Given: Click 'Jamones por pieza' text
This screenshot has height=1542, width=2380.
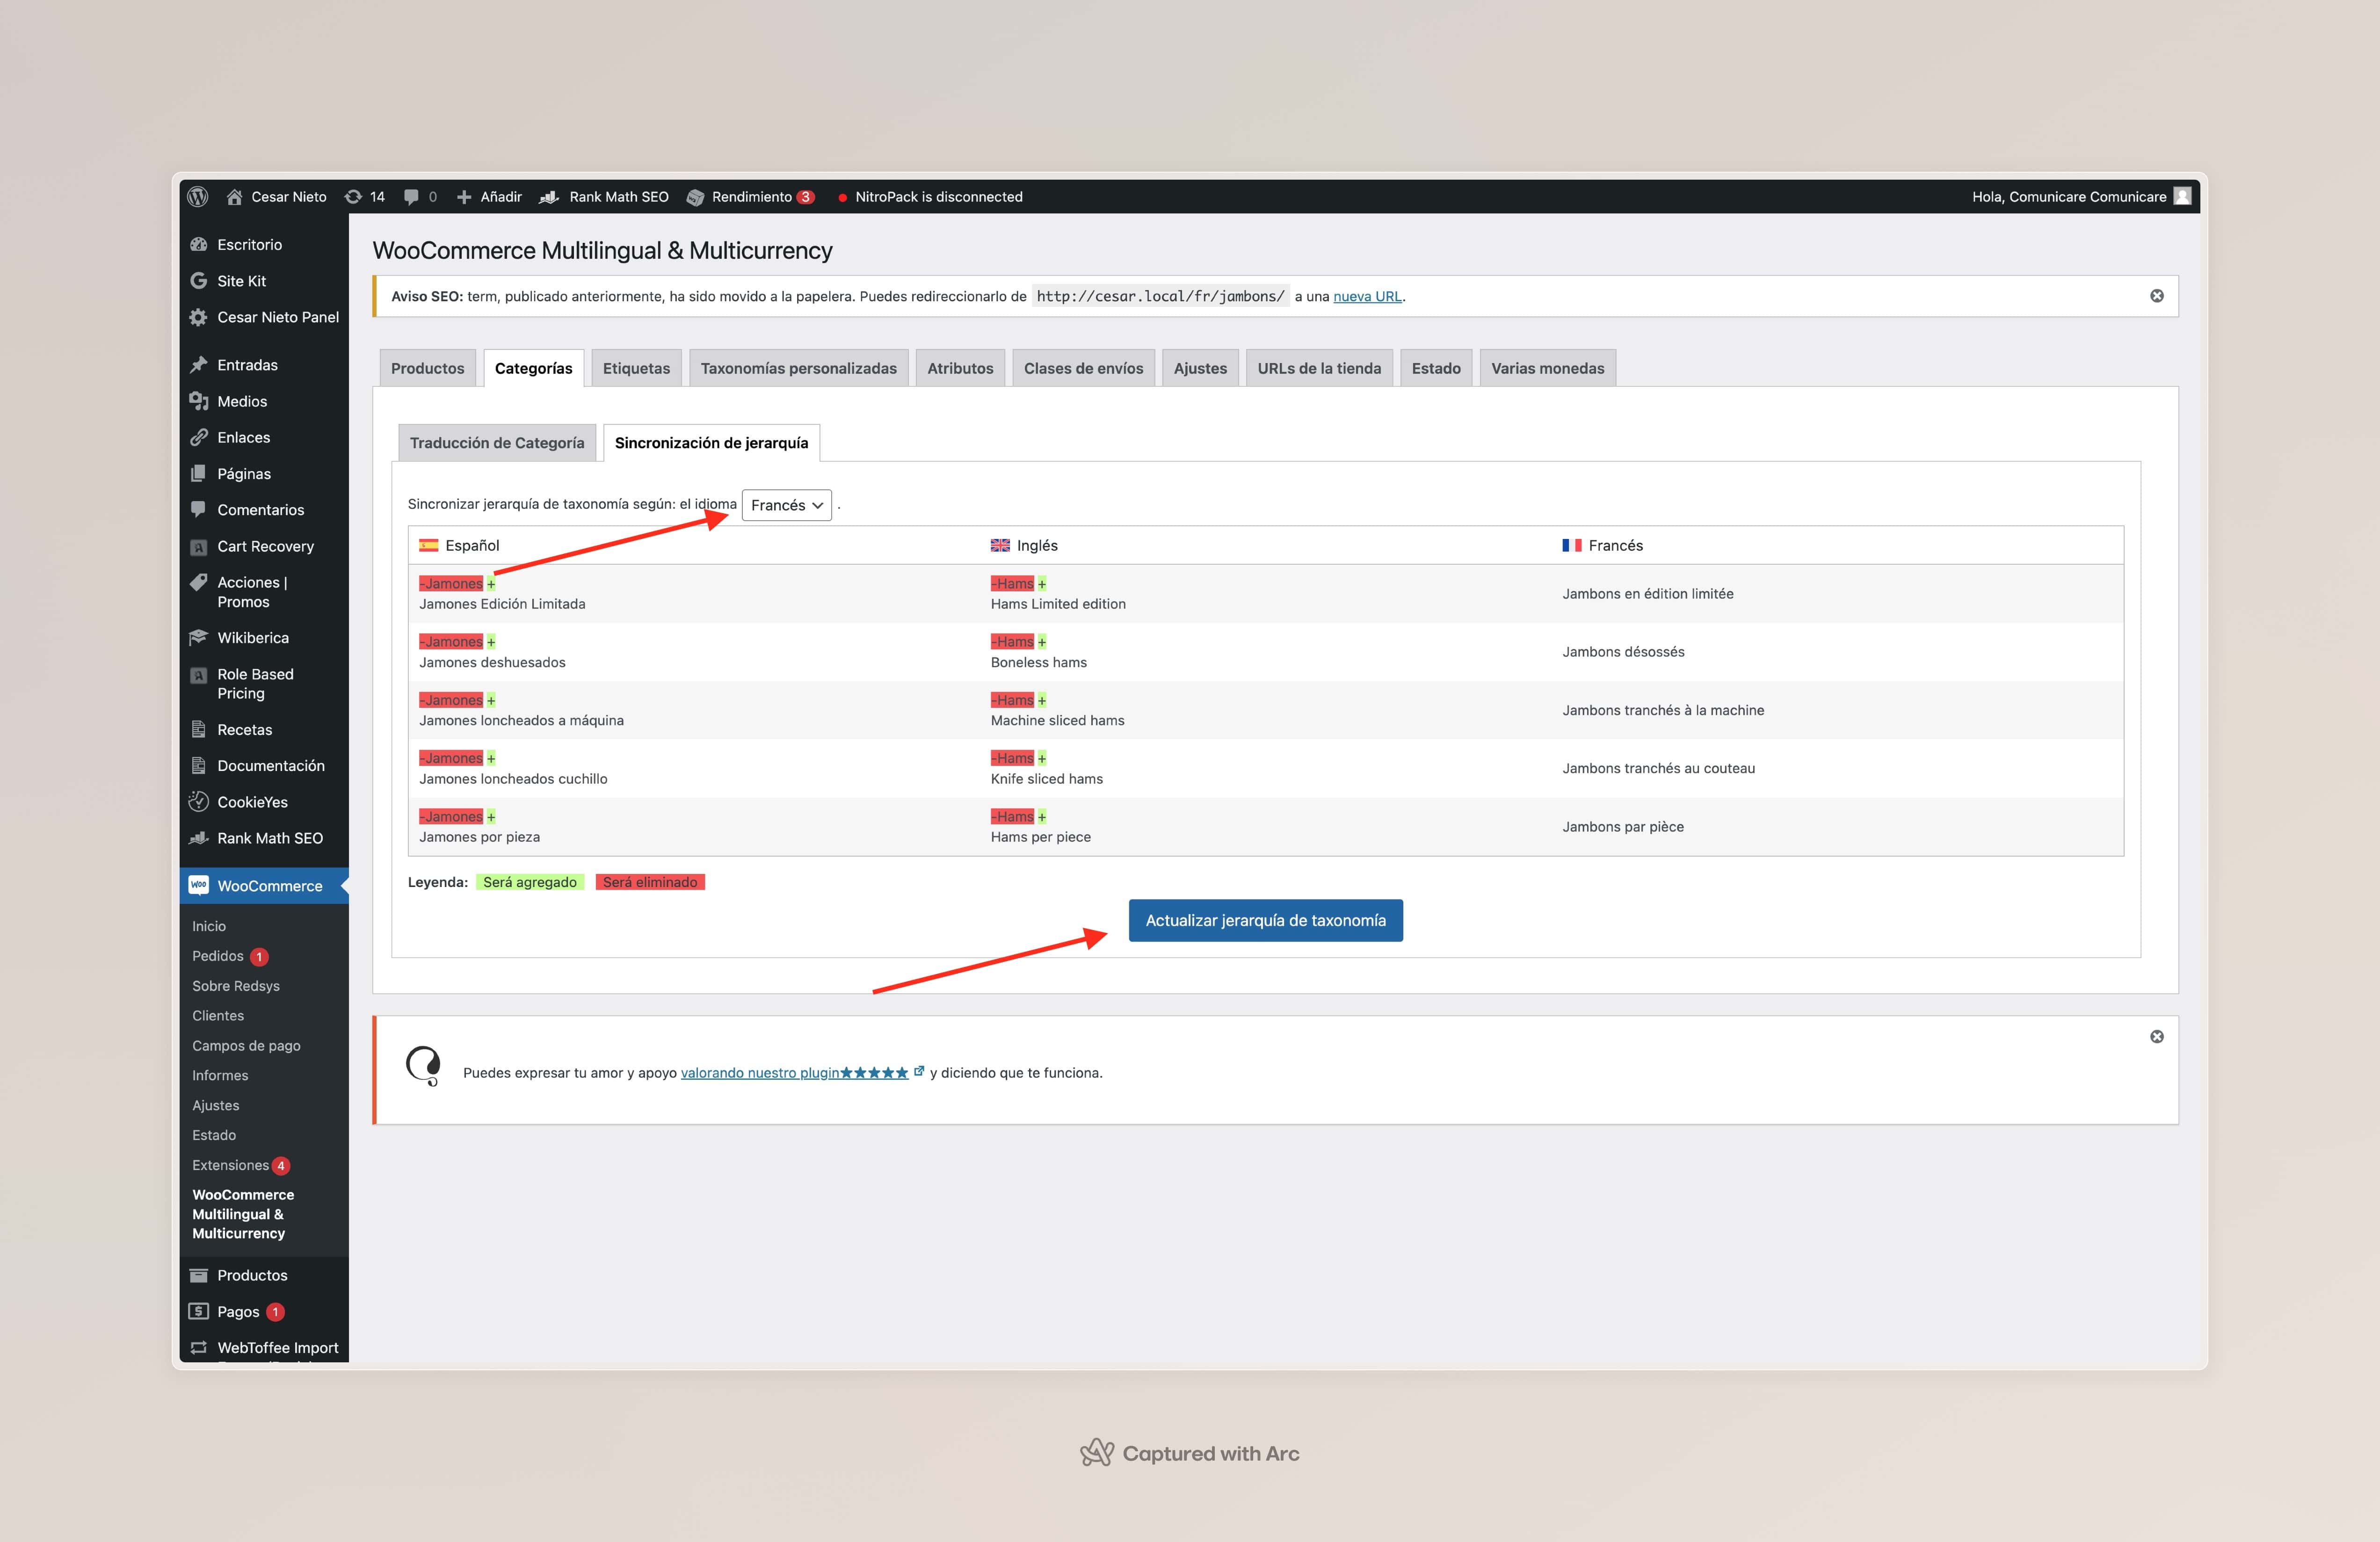Looking at the screenshot, I should pos(479,837).
